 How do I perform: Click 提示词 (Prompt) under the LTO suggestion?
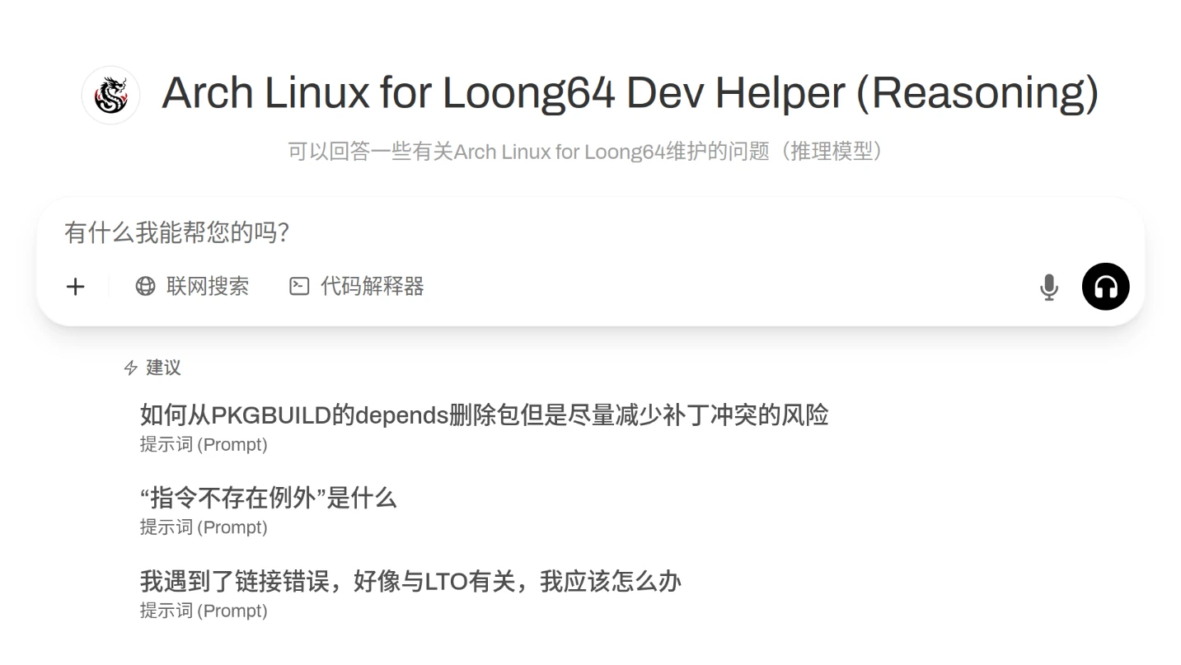click(x=204, y=611)
